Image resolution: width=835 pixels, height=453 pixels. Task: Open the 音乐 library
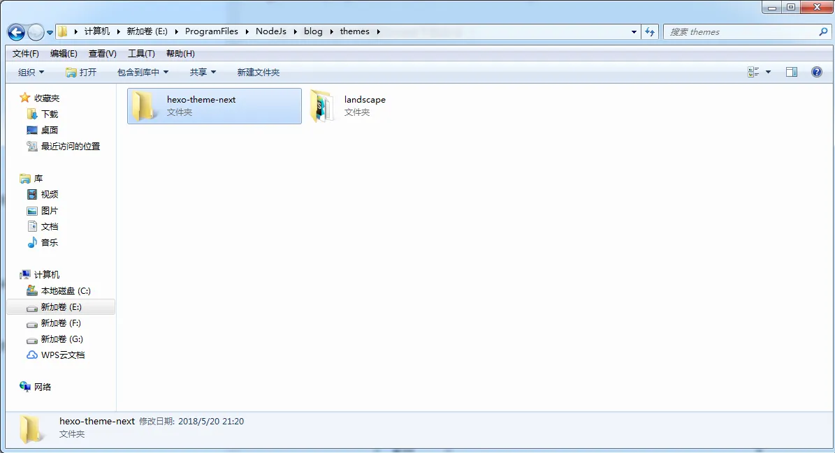[50, 242]
